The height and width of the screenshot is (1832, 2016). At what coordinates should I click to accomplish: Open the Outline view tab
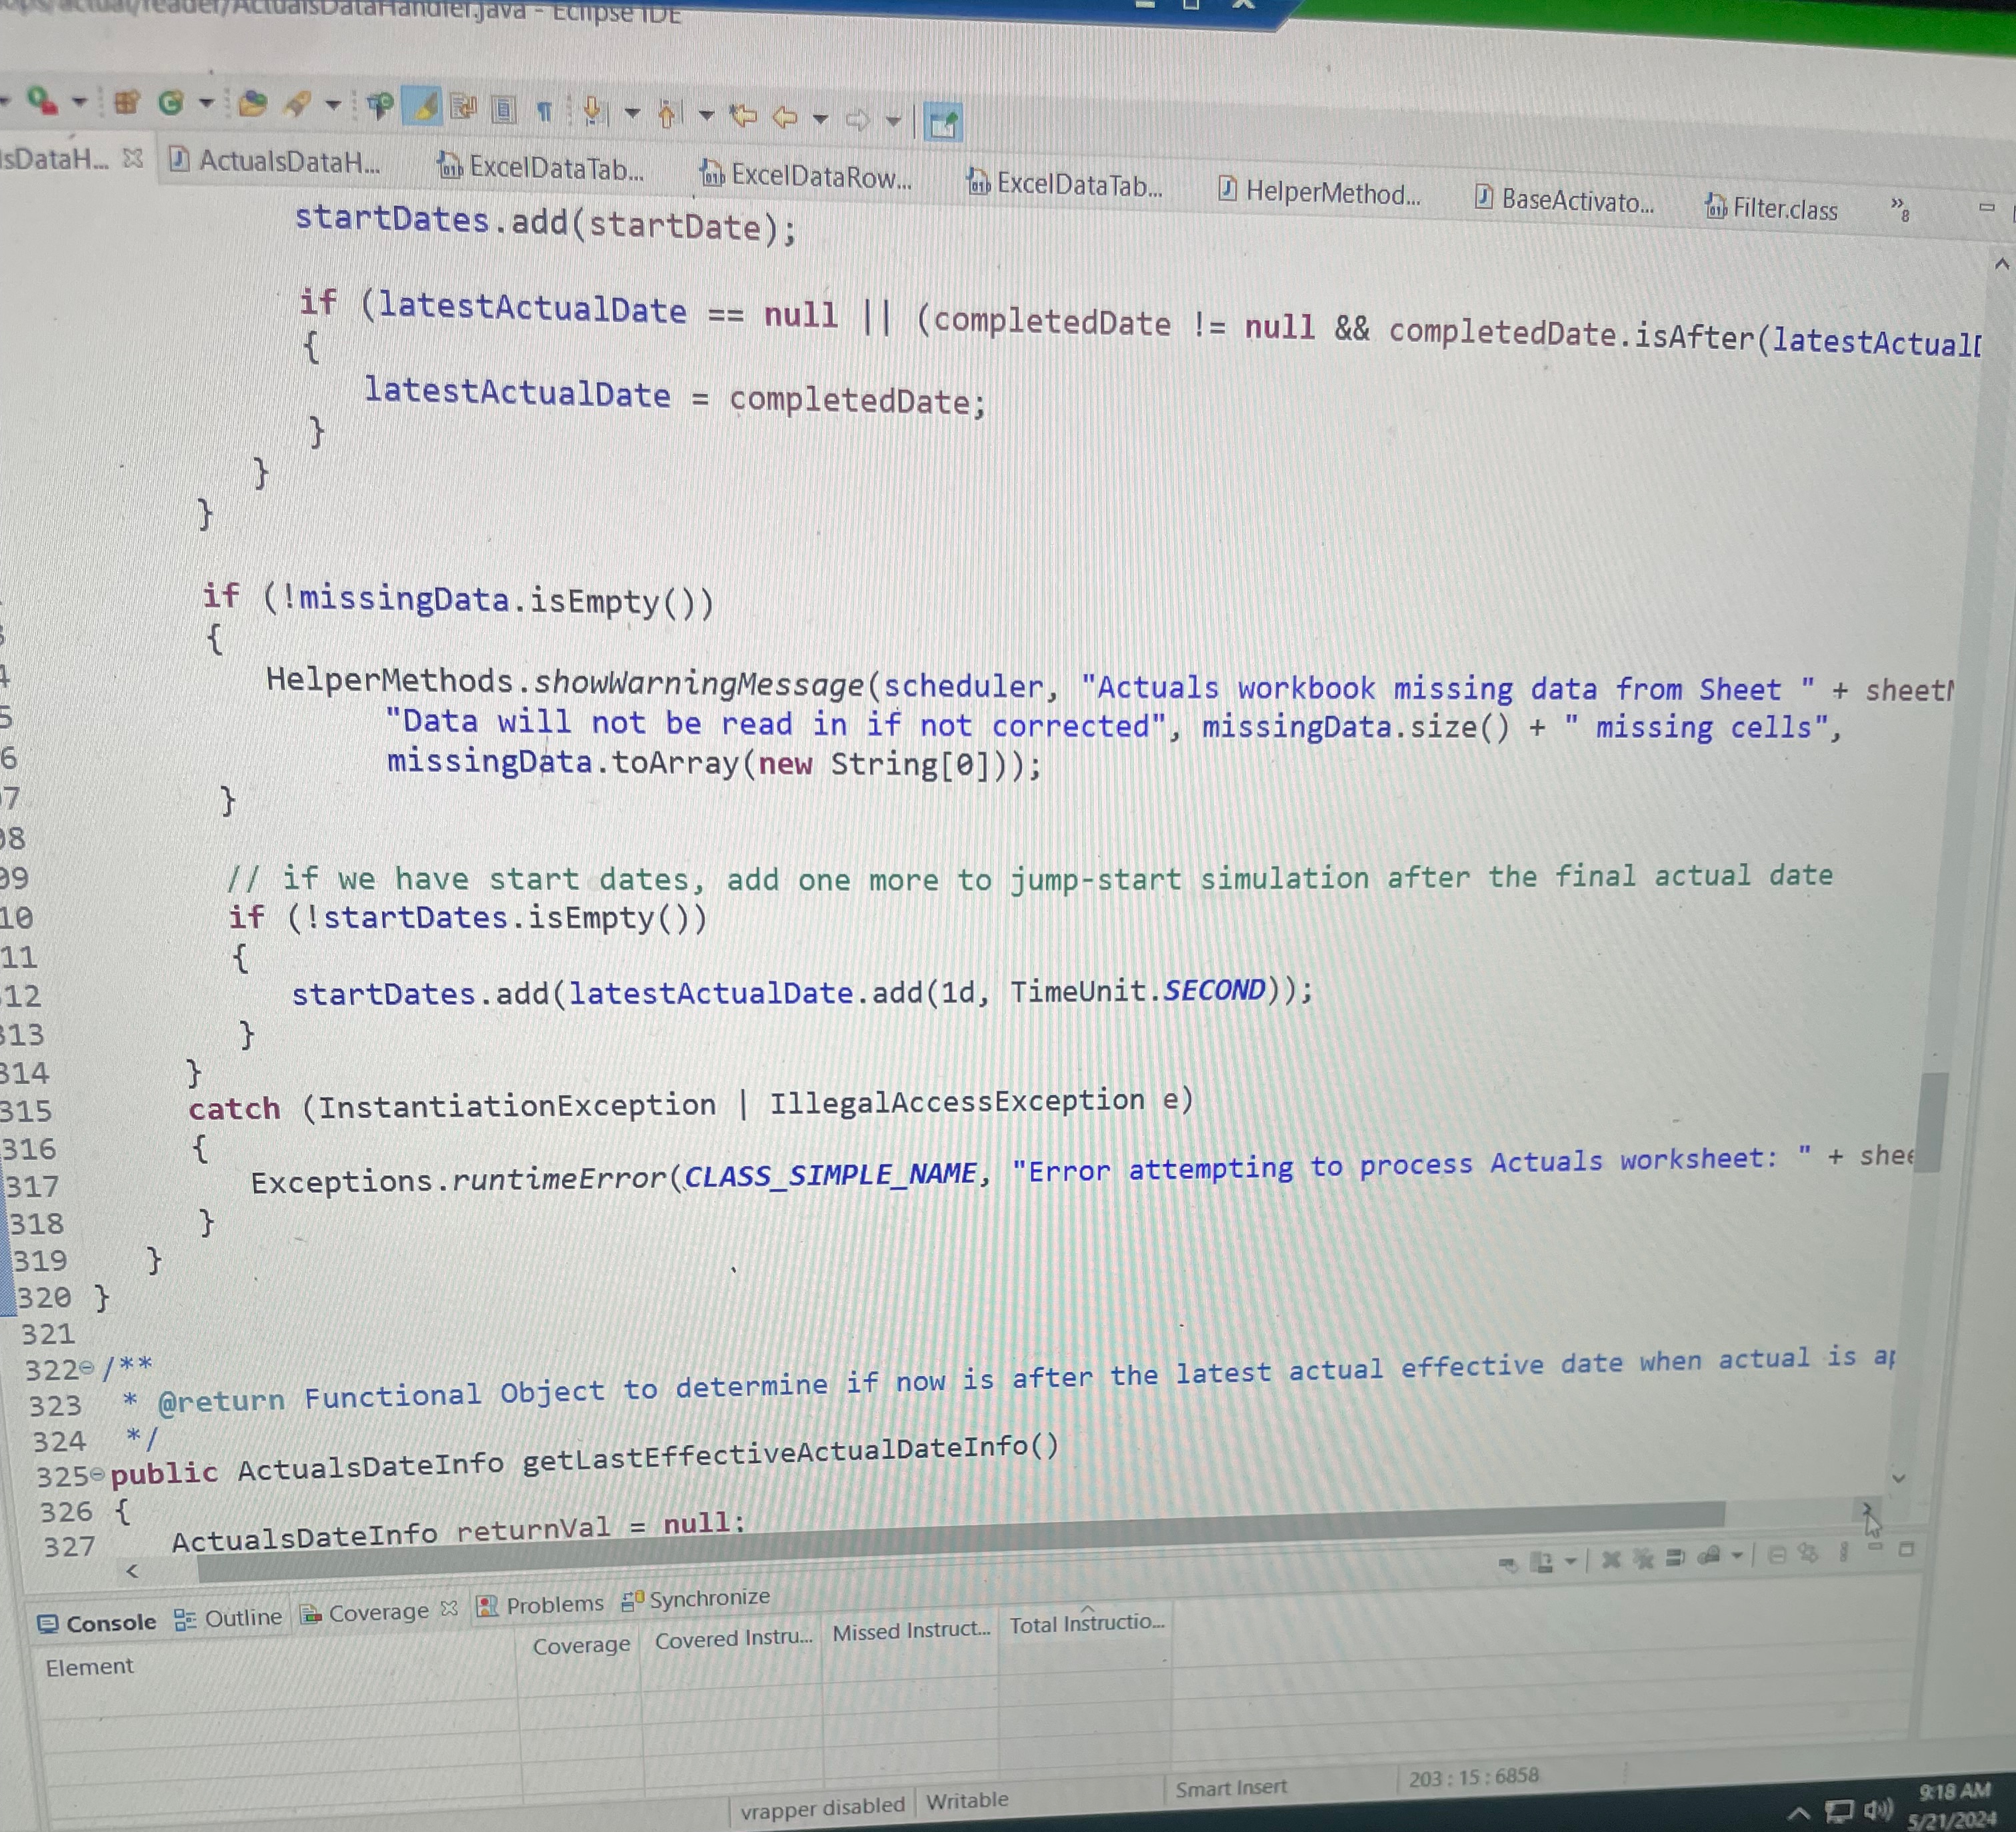pos(229,1617)
